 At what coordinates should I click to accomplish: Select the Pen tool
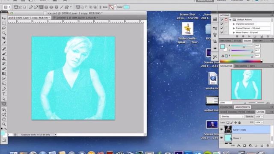pyautogui.click(x=4, y=89)
